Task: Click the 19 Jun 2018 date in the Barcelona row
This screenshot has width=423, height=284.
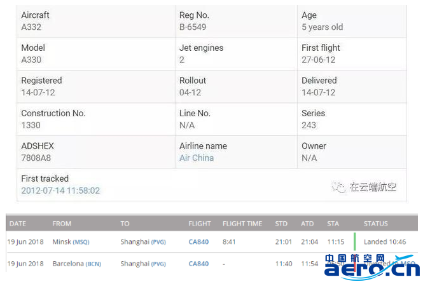Action: pyautogui.click(x=25, y=264)
